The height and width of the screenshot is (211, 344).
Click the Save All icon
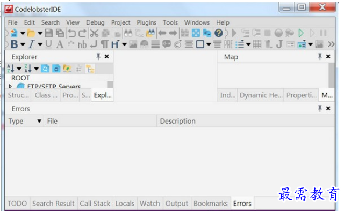click(x=60, y=33)
